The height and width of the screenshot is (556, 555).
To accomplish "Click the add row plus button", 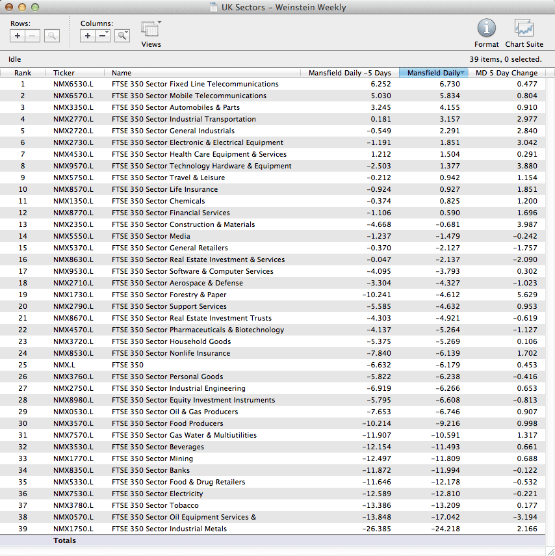I will (18, 36).
